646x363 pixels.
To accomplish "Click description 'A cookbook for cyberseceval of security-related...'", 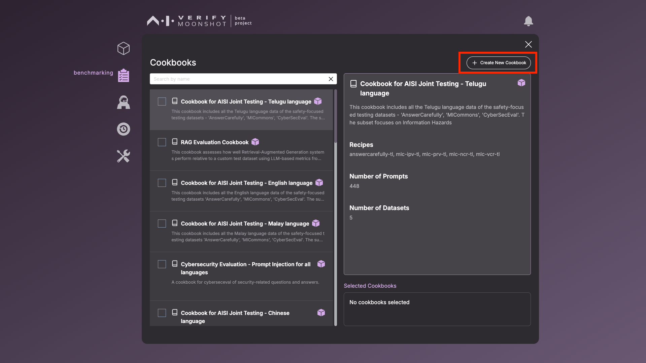I will (245, 282).
